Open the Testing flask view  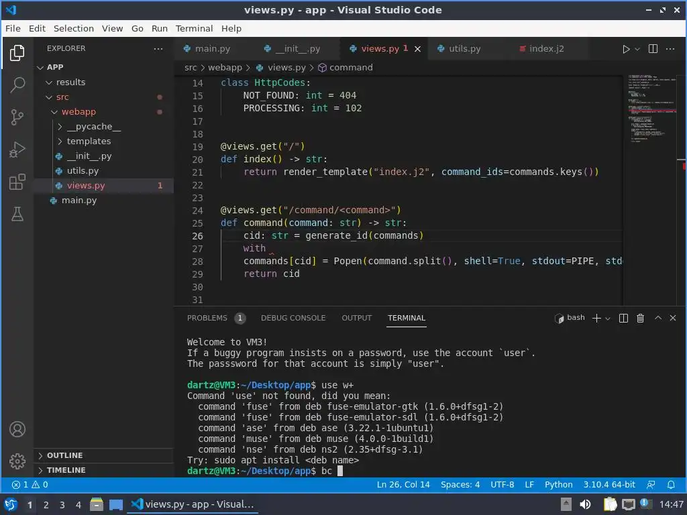pyautogui.click(x=17, y=214)
